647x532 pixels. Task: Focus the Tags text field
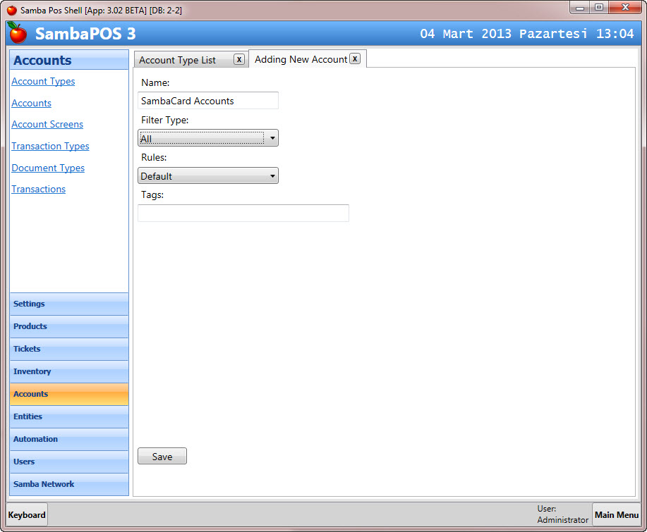[243, 214]
